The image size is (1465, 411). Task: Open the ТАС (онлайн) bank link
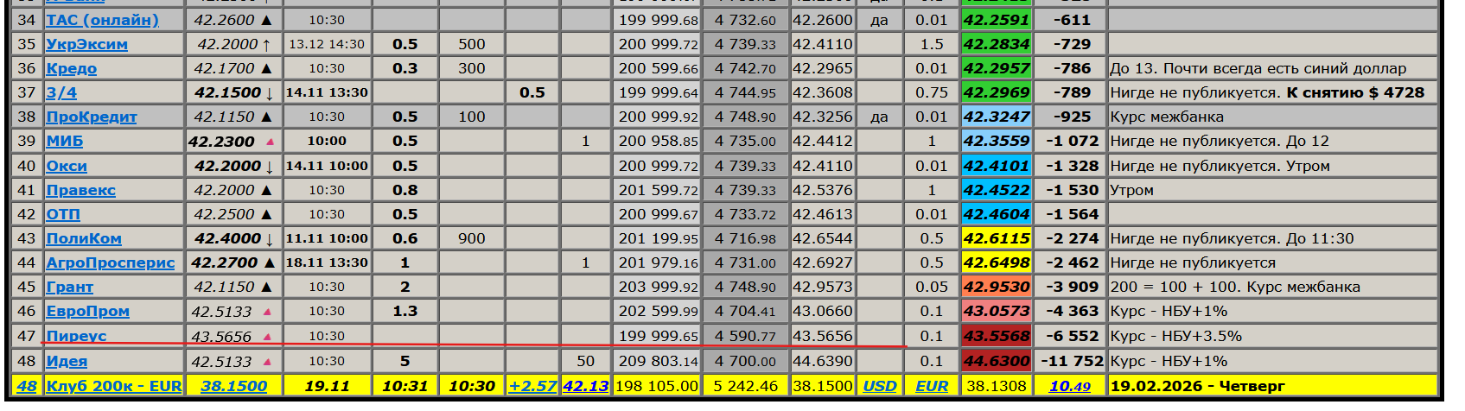click(x=102, y=20)
